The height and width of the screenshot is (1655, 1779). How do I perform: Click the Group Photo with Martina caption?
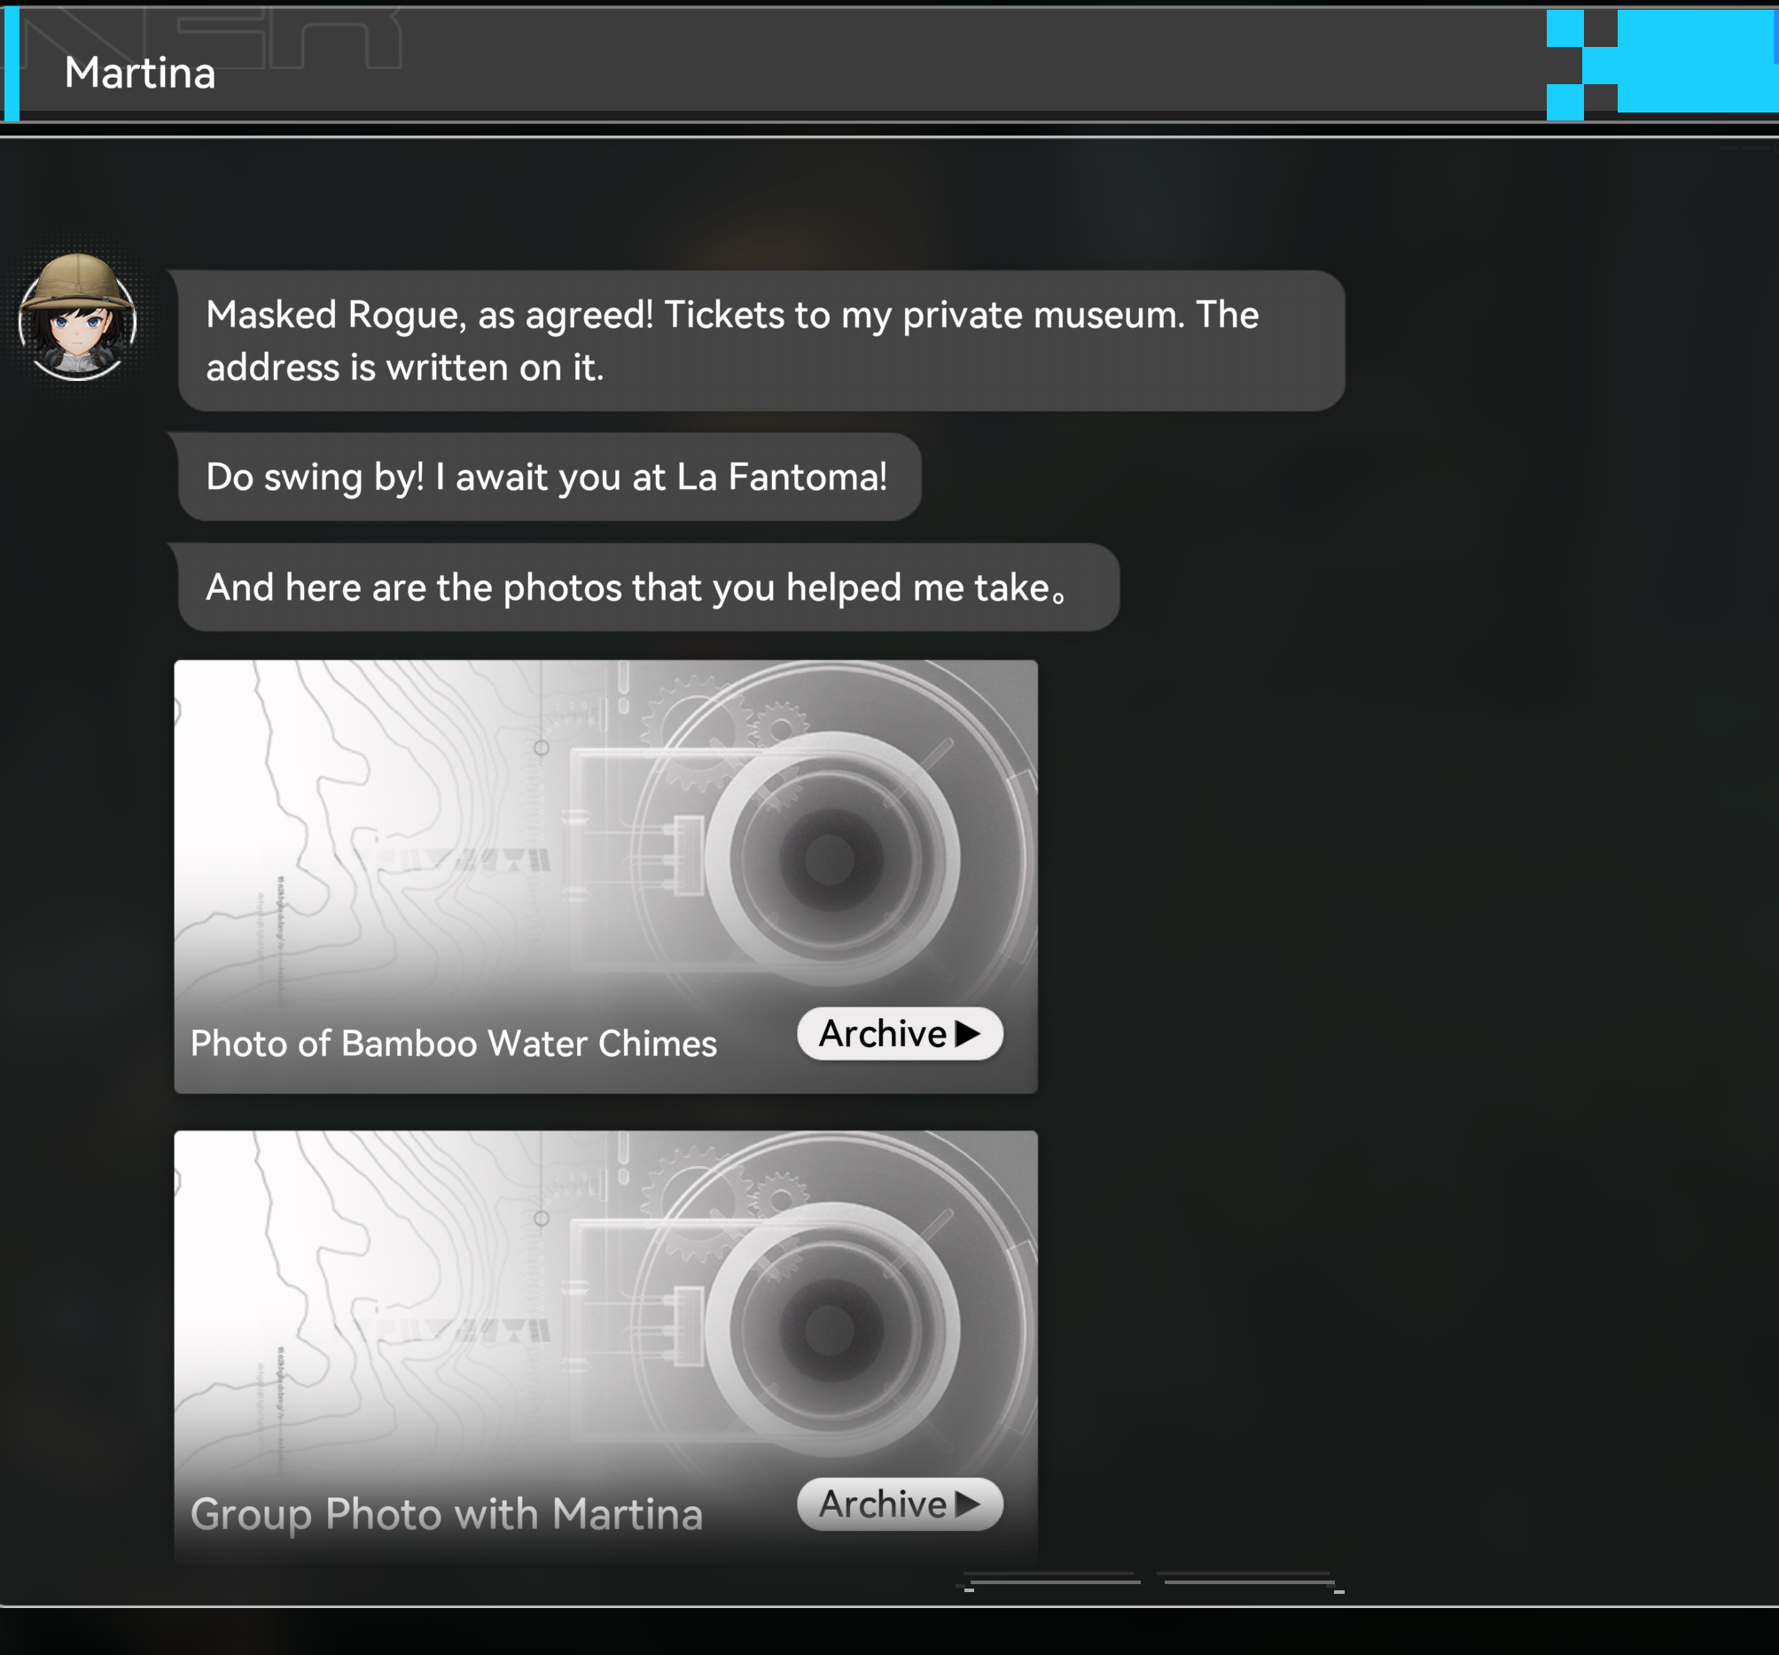pos(447,1514)
